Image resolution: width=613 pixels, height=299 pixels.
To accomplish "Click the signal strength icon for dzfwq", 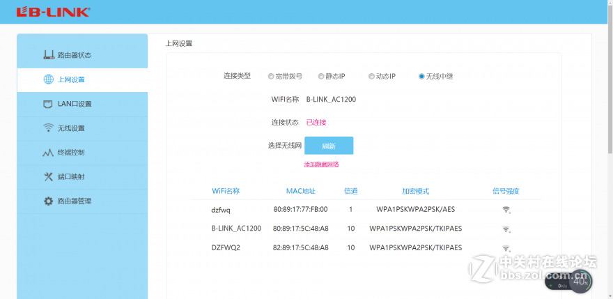I will (506, 210).
